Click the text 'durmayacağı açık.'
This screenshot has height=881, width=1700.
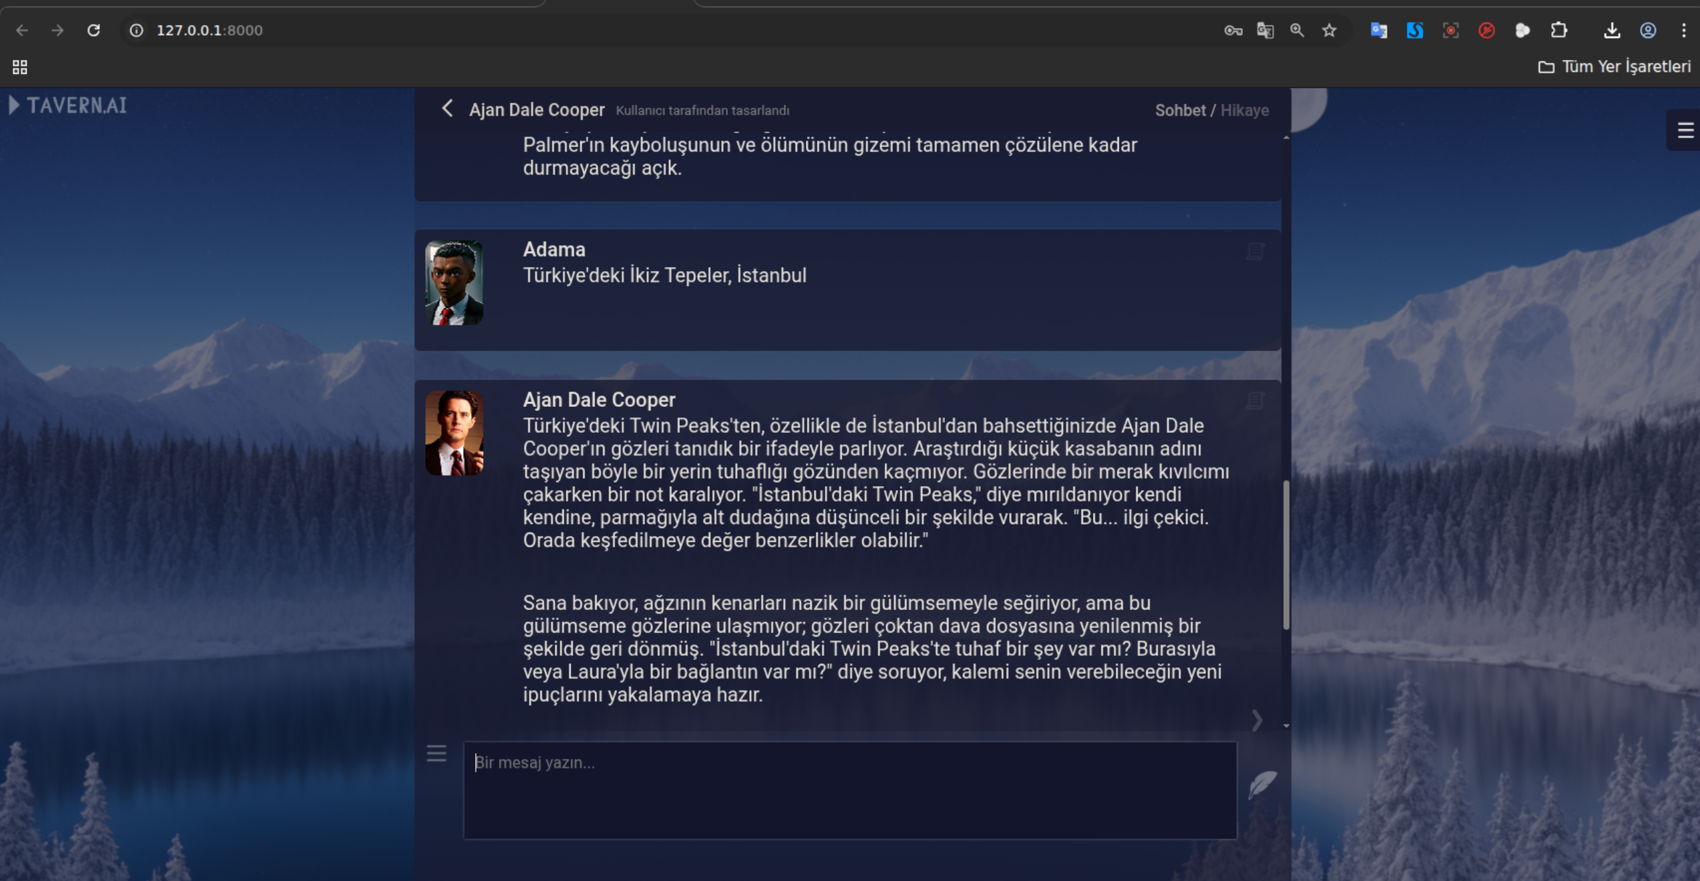[x=602, y=168]
